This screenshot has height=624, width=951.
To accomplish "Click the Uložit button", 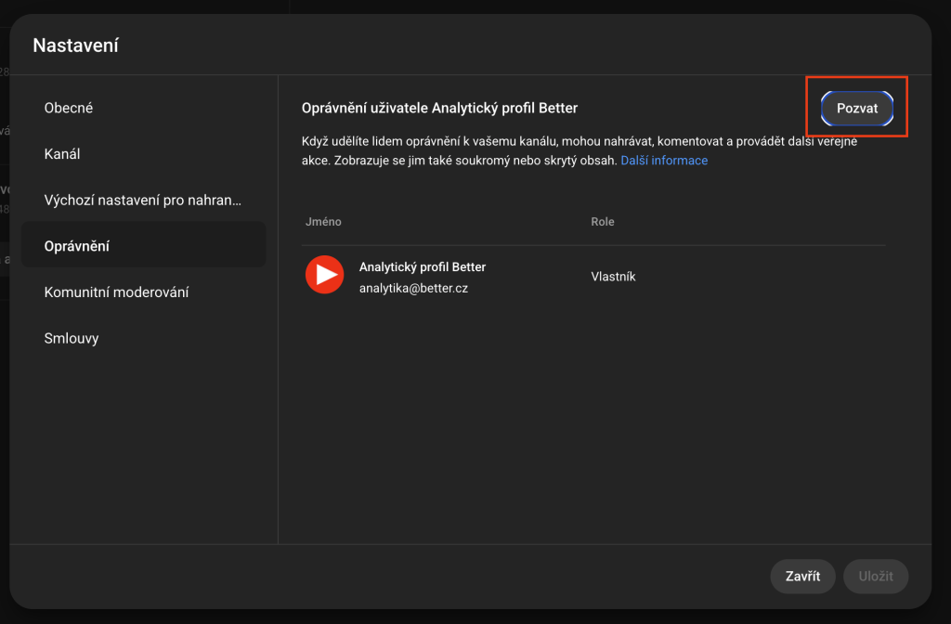I will click(876, 576).
